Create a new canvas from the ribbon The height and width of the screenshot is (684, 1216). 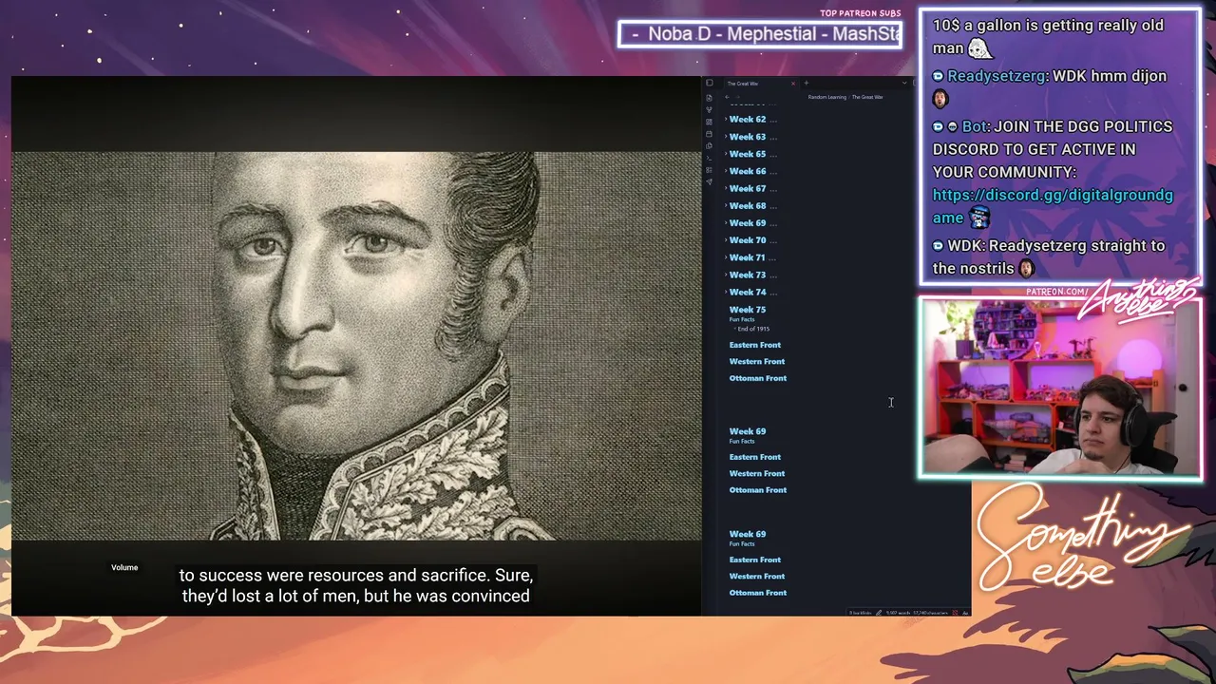point(709,123)
